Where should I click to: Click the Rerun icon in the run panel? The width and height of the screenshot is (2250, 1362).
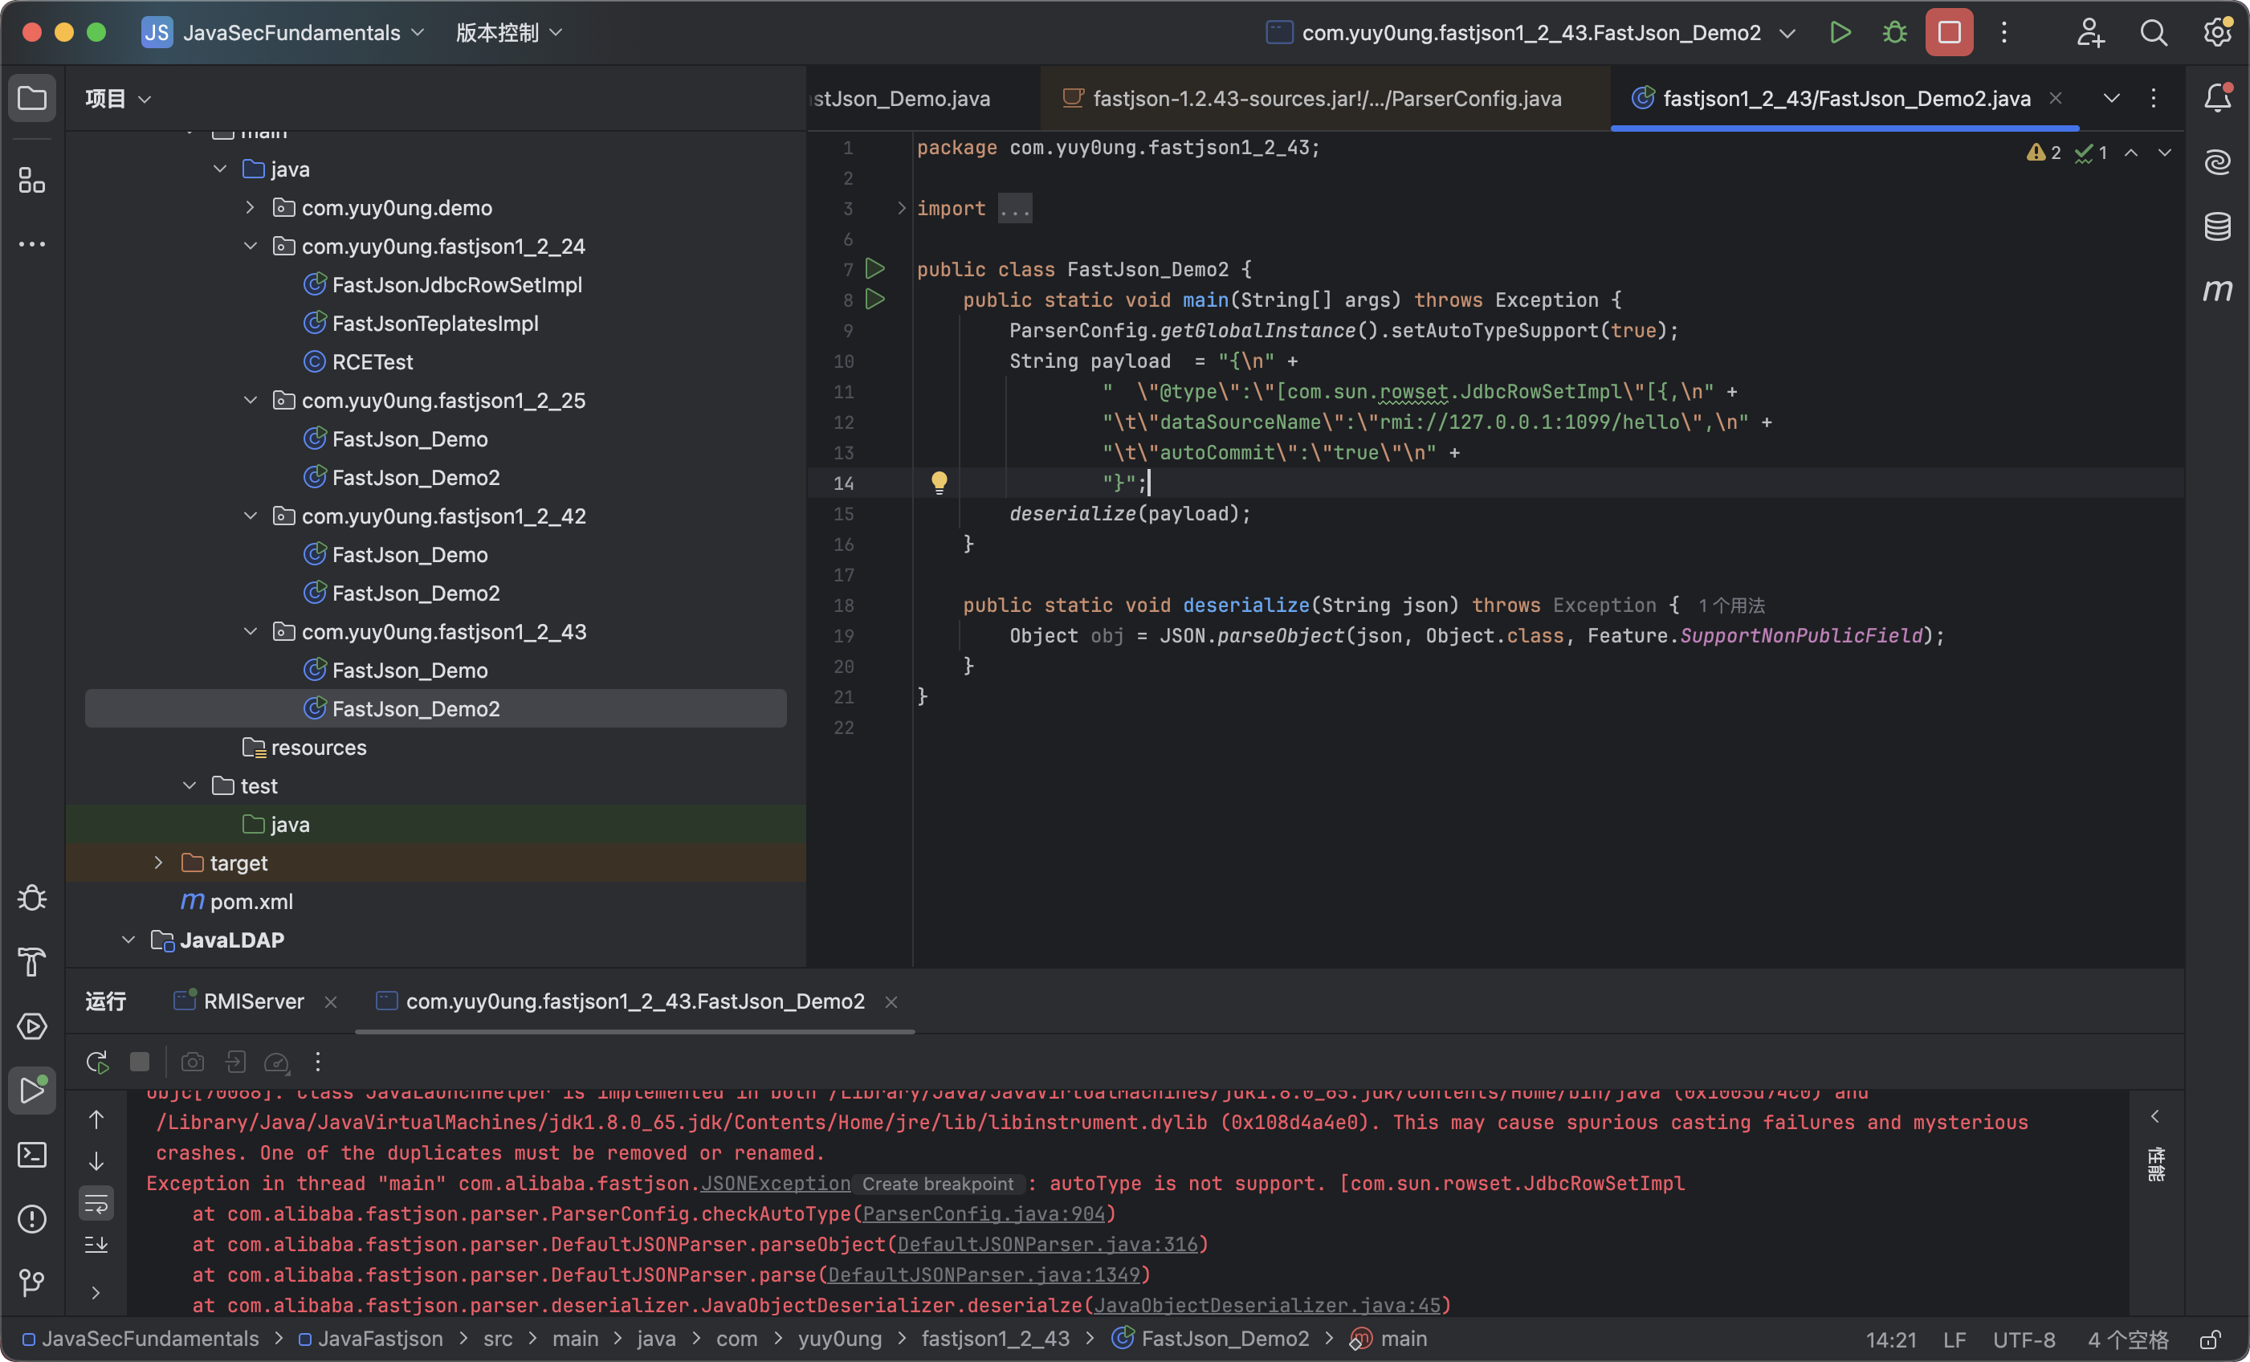pos(97,1062)
